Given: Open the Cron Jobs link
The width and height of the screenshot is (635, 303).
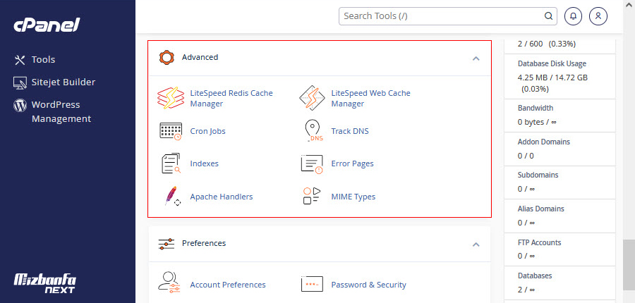Looking at the screenshot, I should (x=207, y=131).
